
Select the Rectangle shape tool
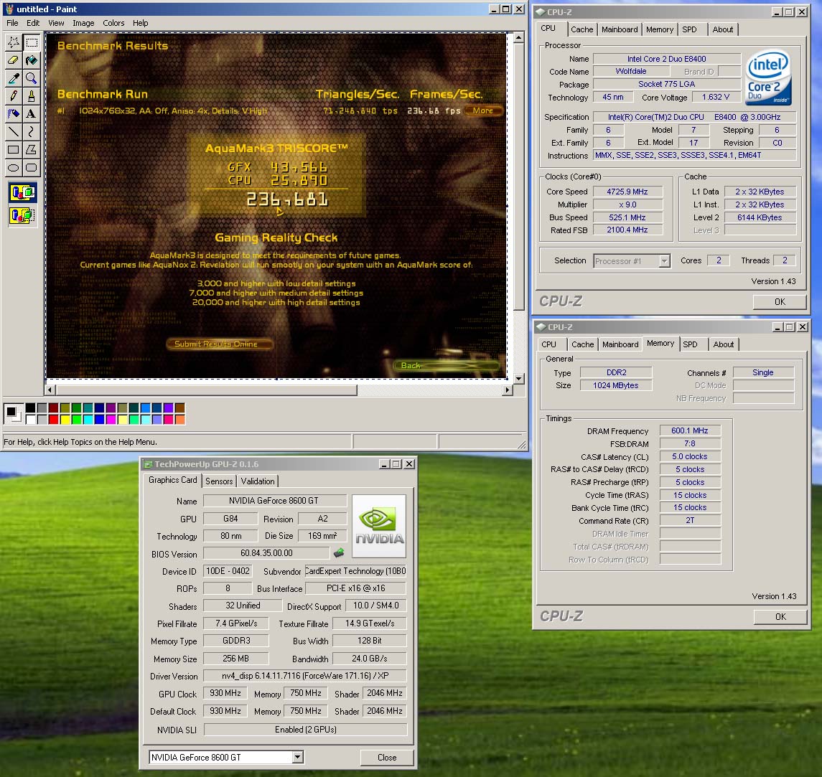click(14, 150)
